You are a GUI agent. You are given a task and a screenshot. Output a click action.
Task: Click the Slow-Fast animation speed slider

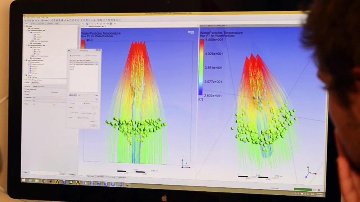coord(88,95)
